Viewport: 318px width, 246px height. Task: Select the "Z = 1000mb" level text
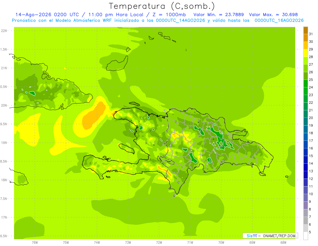pos(169,15)
